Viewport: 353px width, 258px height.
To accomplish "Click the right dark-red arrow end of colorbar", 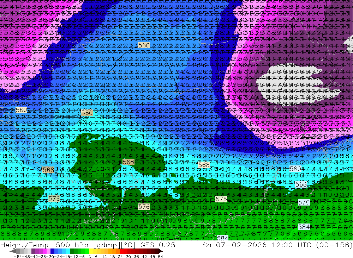I will 161,251.
